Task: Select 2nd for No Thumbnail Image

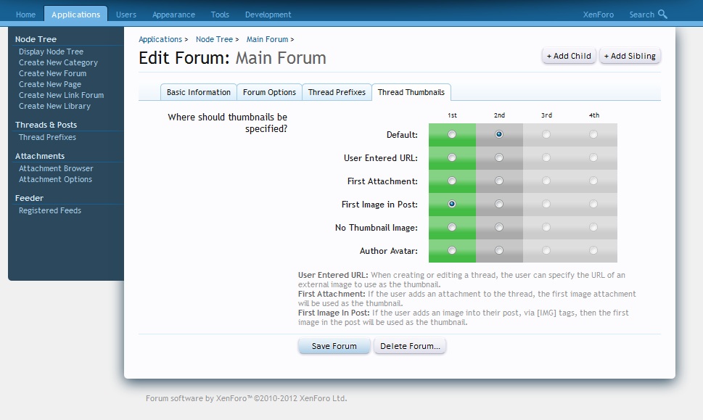Action: [499, 227]
